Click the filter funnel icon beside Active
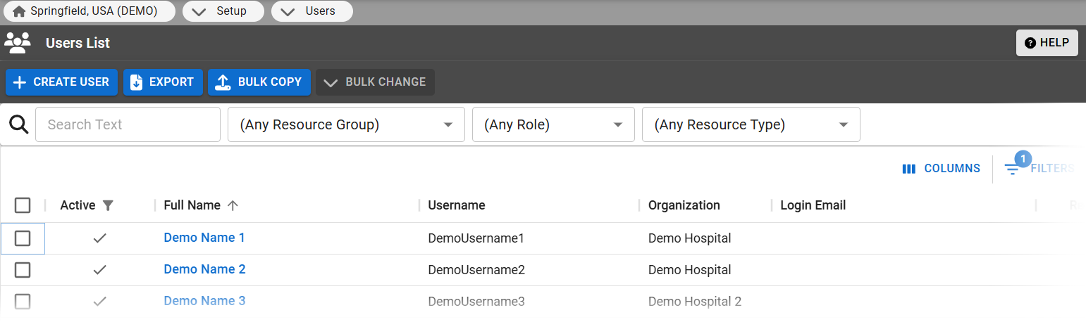This screenshot has height=322, width=1086. [x=108, y=205]
